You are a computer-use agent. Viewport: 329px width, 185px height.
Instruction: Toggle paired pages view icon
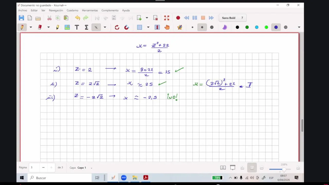coord(223,168)
